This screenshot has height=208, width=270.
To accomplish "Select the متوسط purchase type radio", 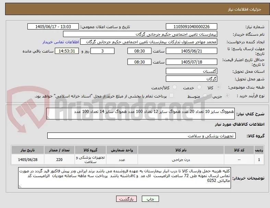I will coord(205,95).
